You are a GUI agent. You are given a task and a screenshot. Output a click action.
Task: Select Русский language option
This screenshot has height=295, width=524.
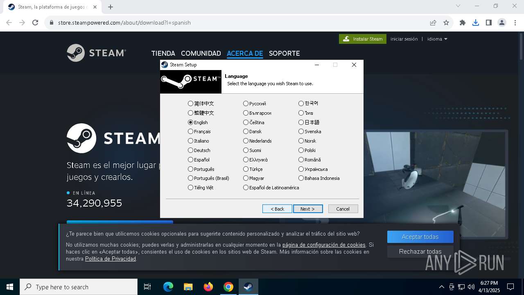pyautogui.click(x=255, y=104)
